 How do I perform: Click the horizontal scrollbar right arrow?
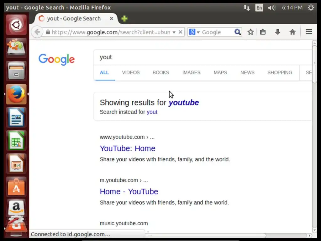pyautogui.click(x=309, y=235)
